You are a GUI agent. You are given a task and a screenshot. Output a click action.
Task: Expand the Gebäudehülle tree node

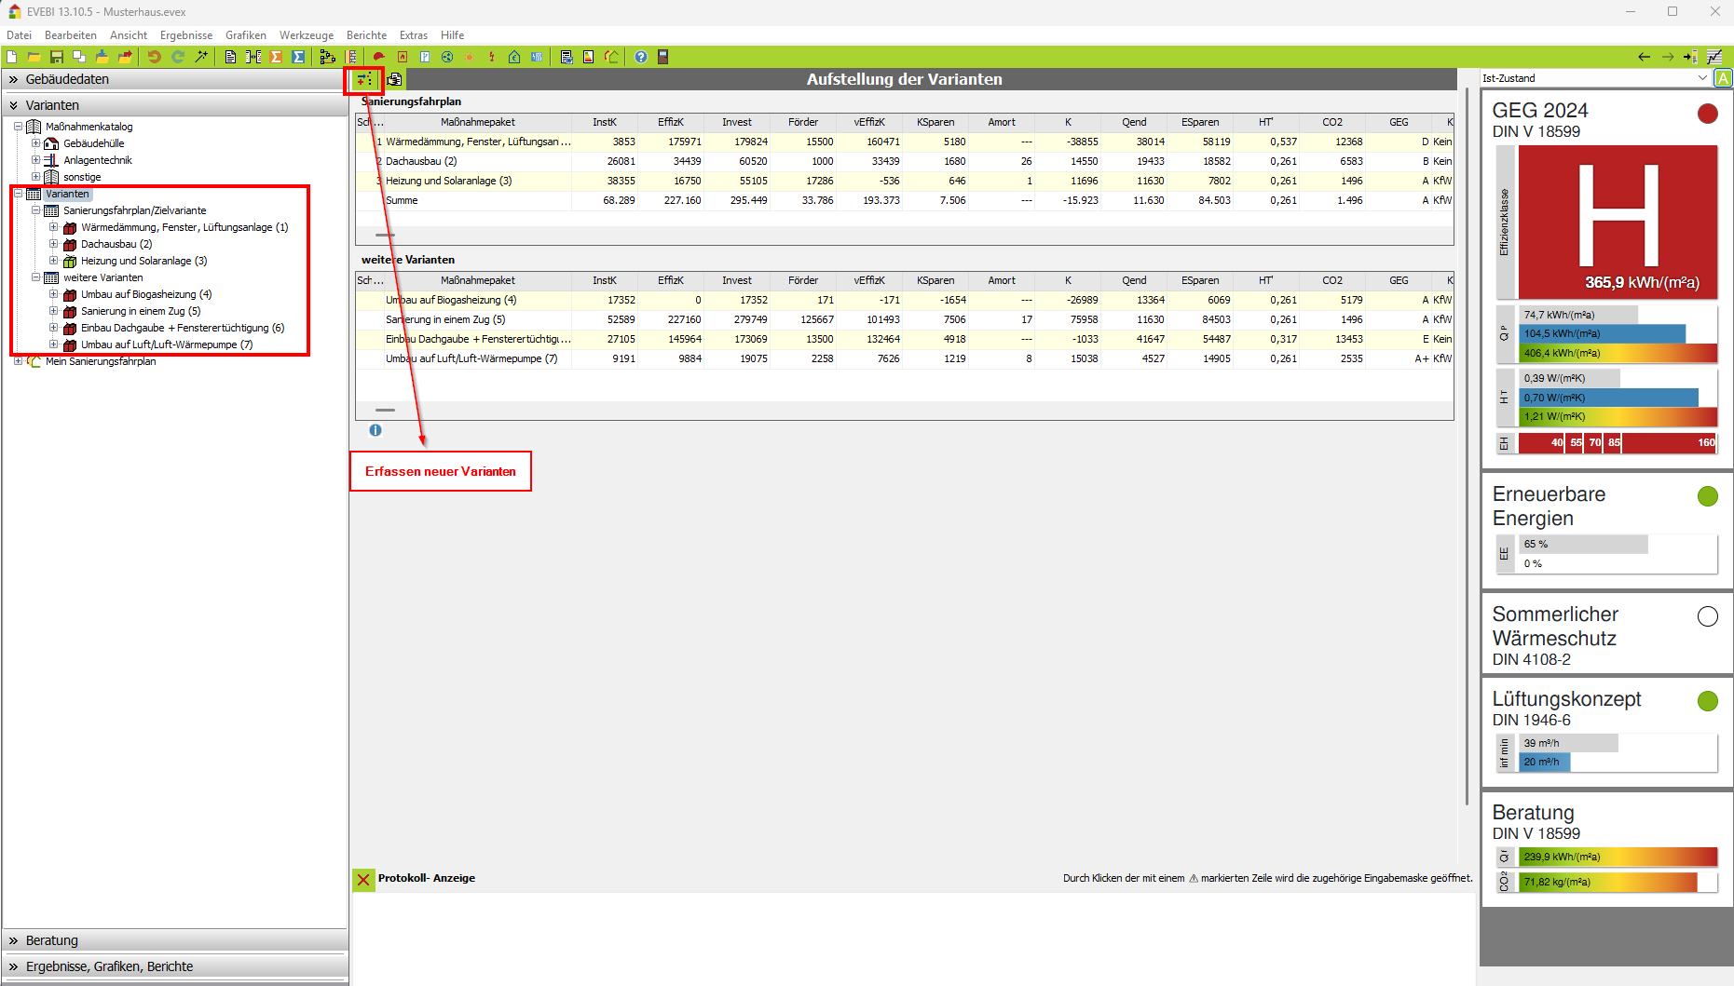(36, 143)
